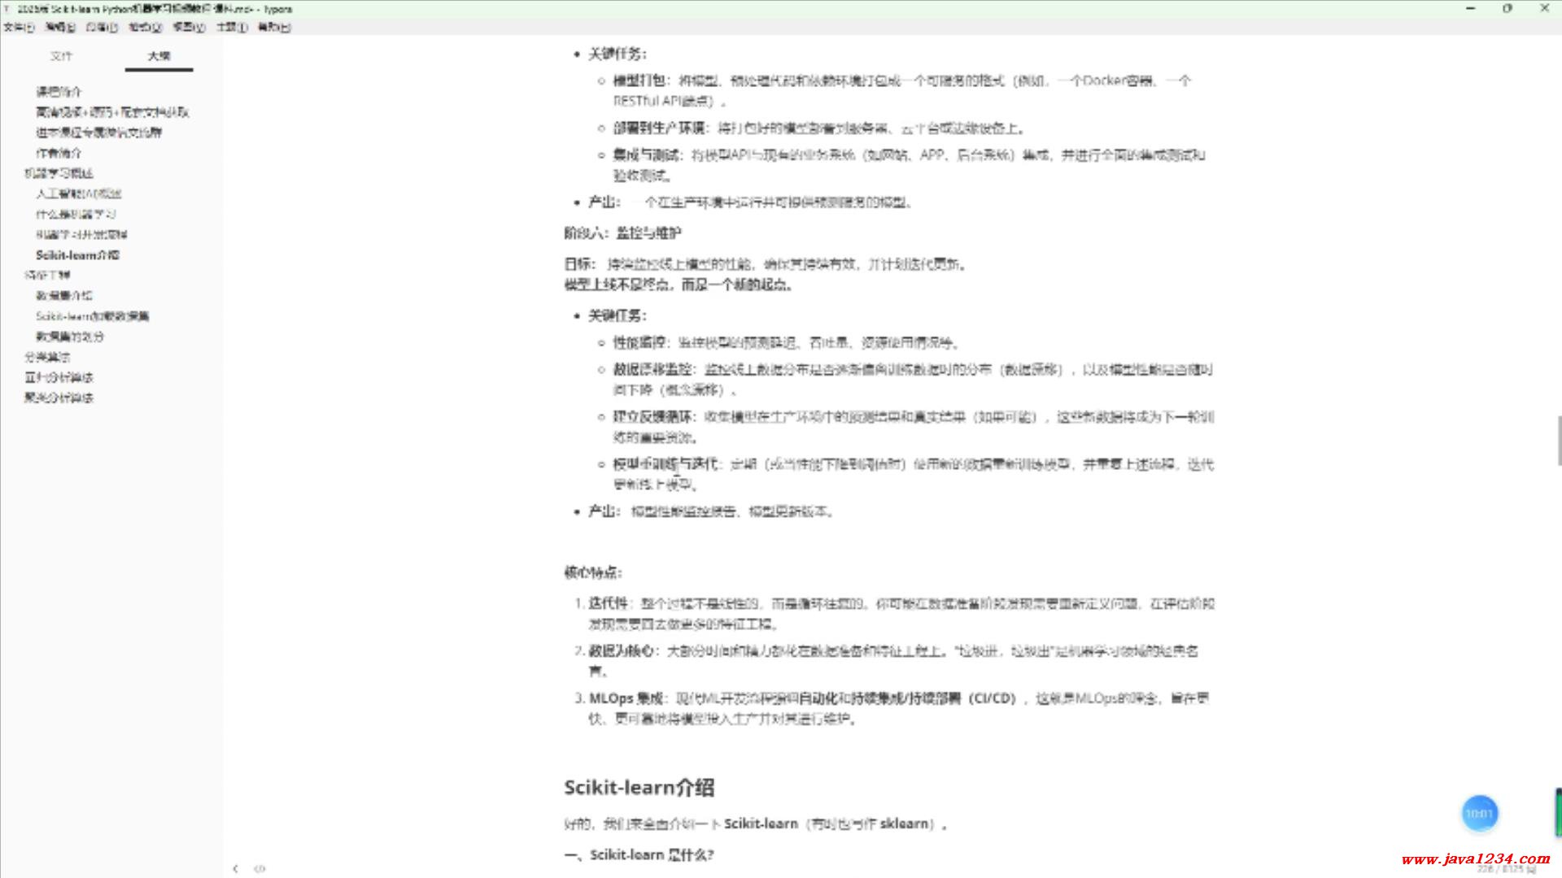This screenshot has width=1562, height=878.
Task: Open the 文件(F) menu
Action: coord(19,27)
